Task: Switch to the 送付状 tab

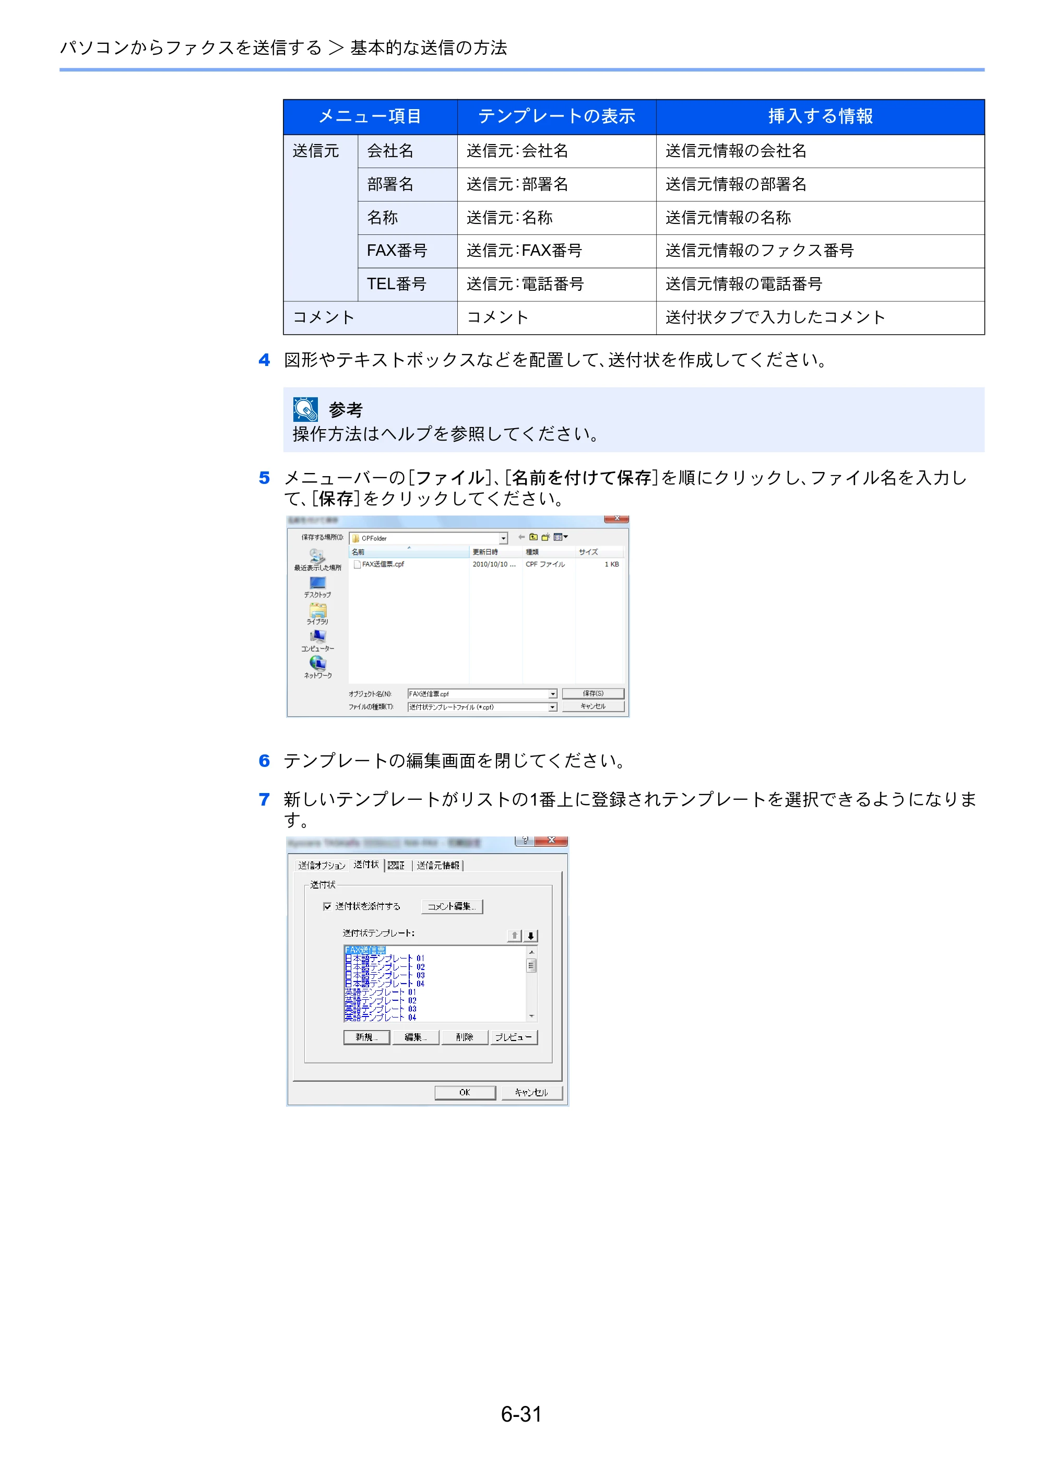Action: (x=366, y=865)
